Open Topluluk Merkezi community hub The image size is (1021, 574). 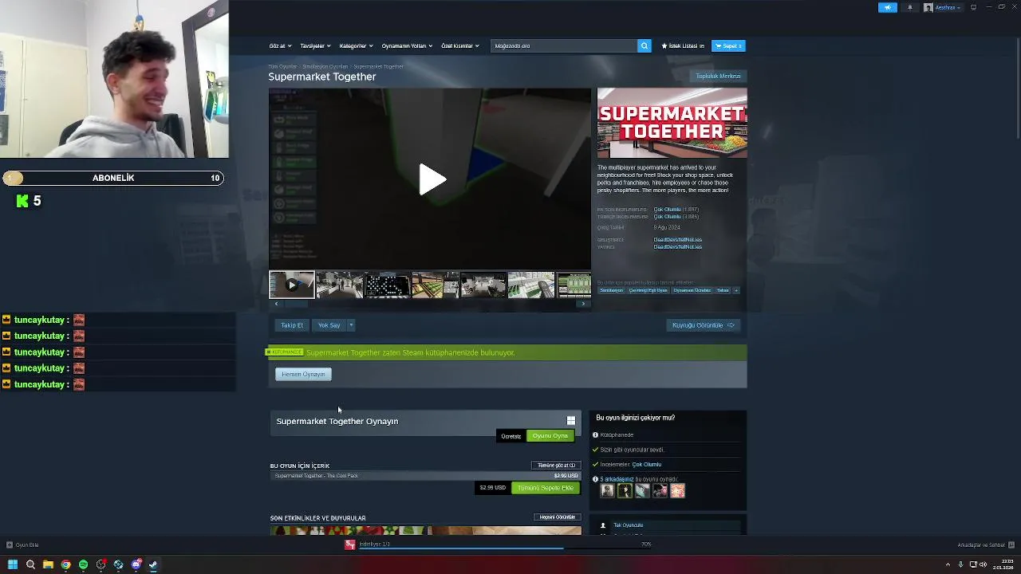click(718, 77)
